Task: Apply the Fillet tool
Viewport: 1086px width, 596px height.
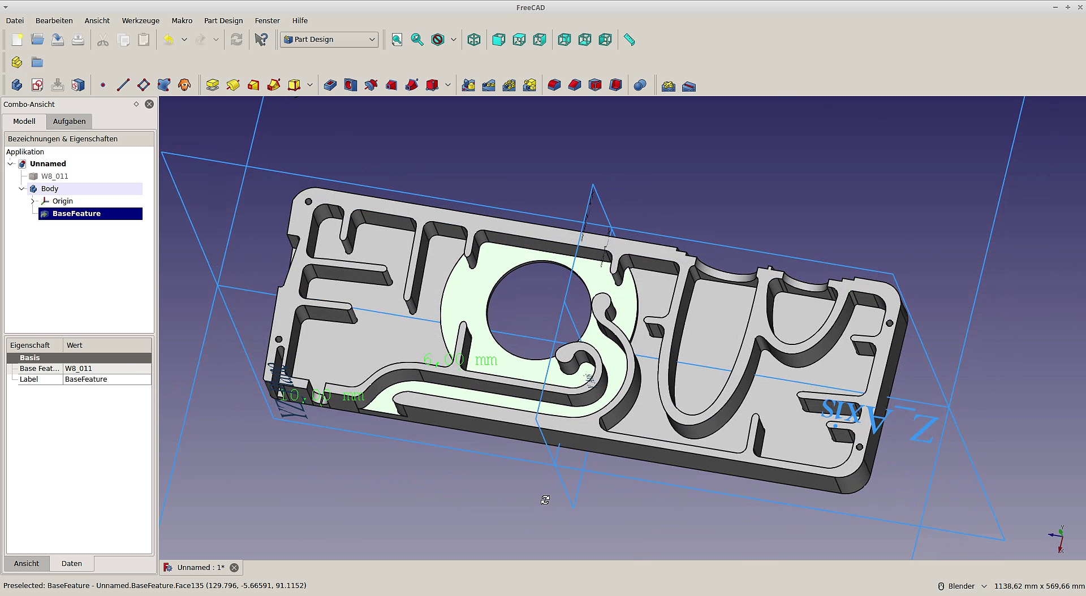Action: click(x=554, y=85)
